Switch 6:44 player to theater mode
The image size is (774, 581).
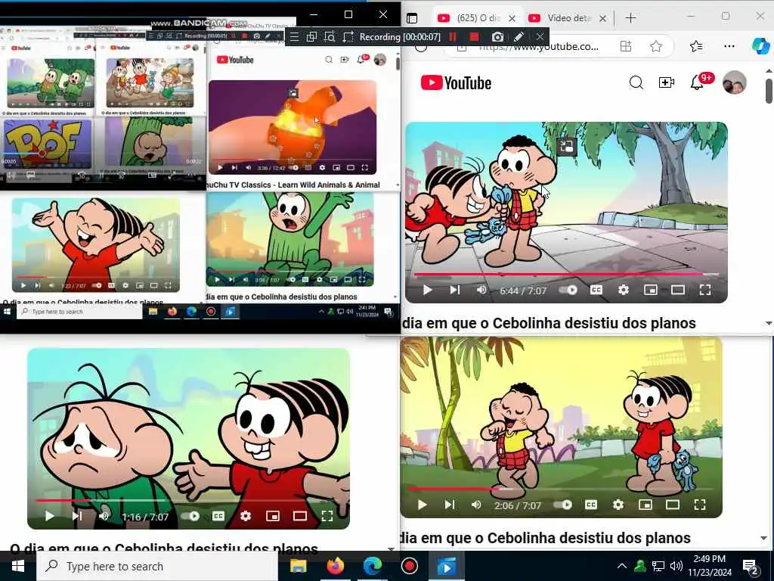[x=678, y=290]
